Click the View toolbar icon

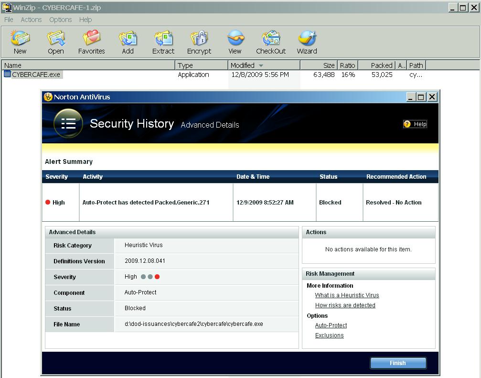[x=235, y=42]
